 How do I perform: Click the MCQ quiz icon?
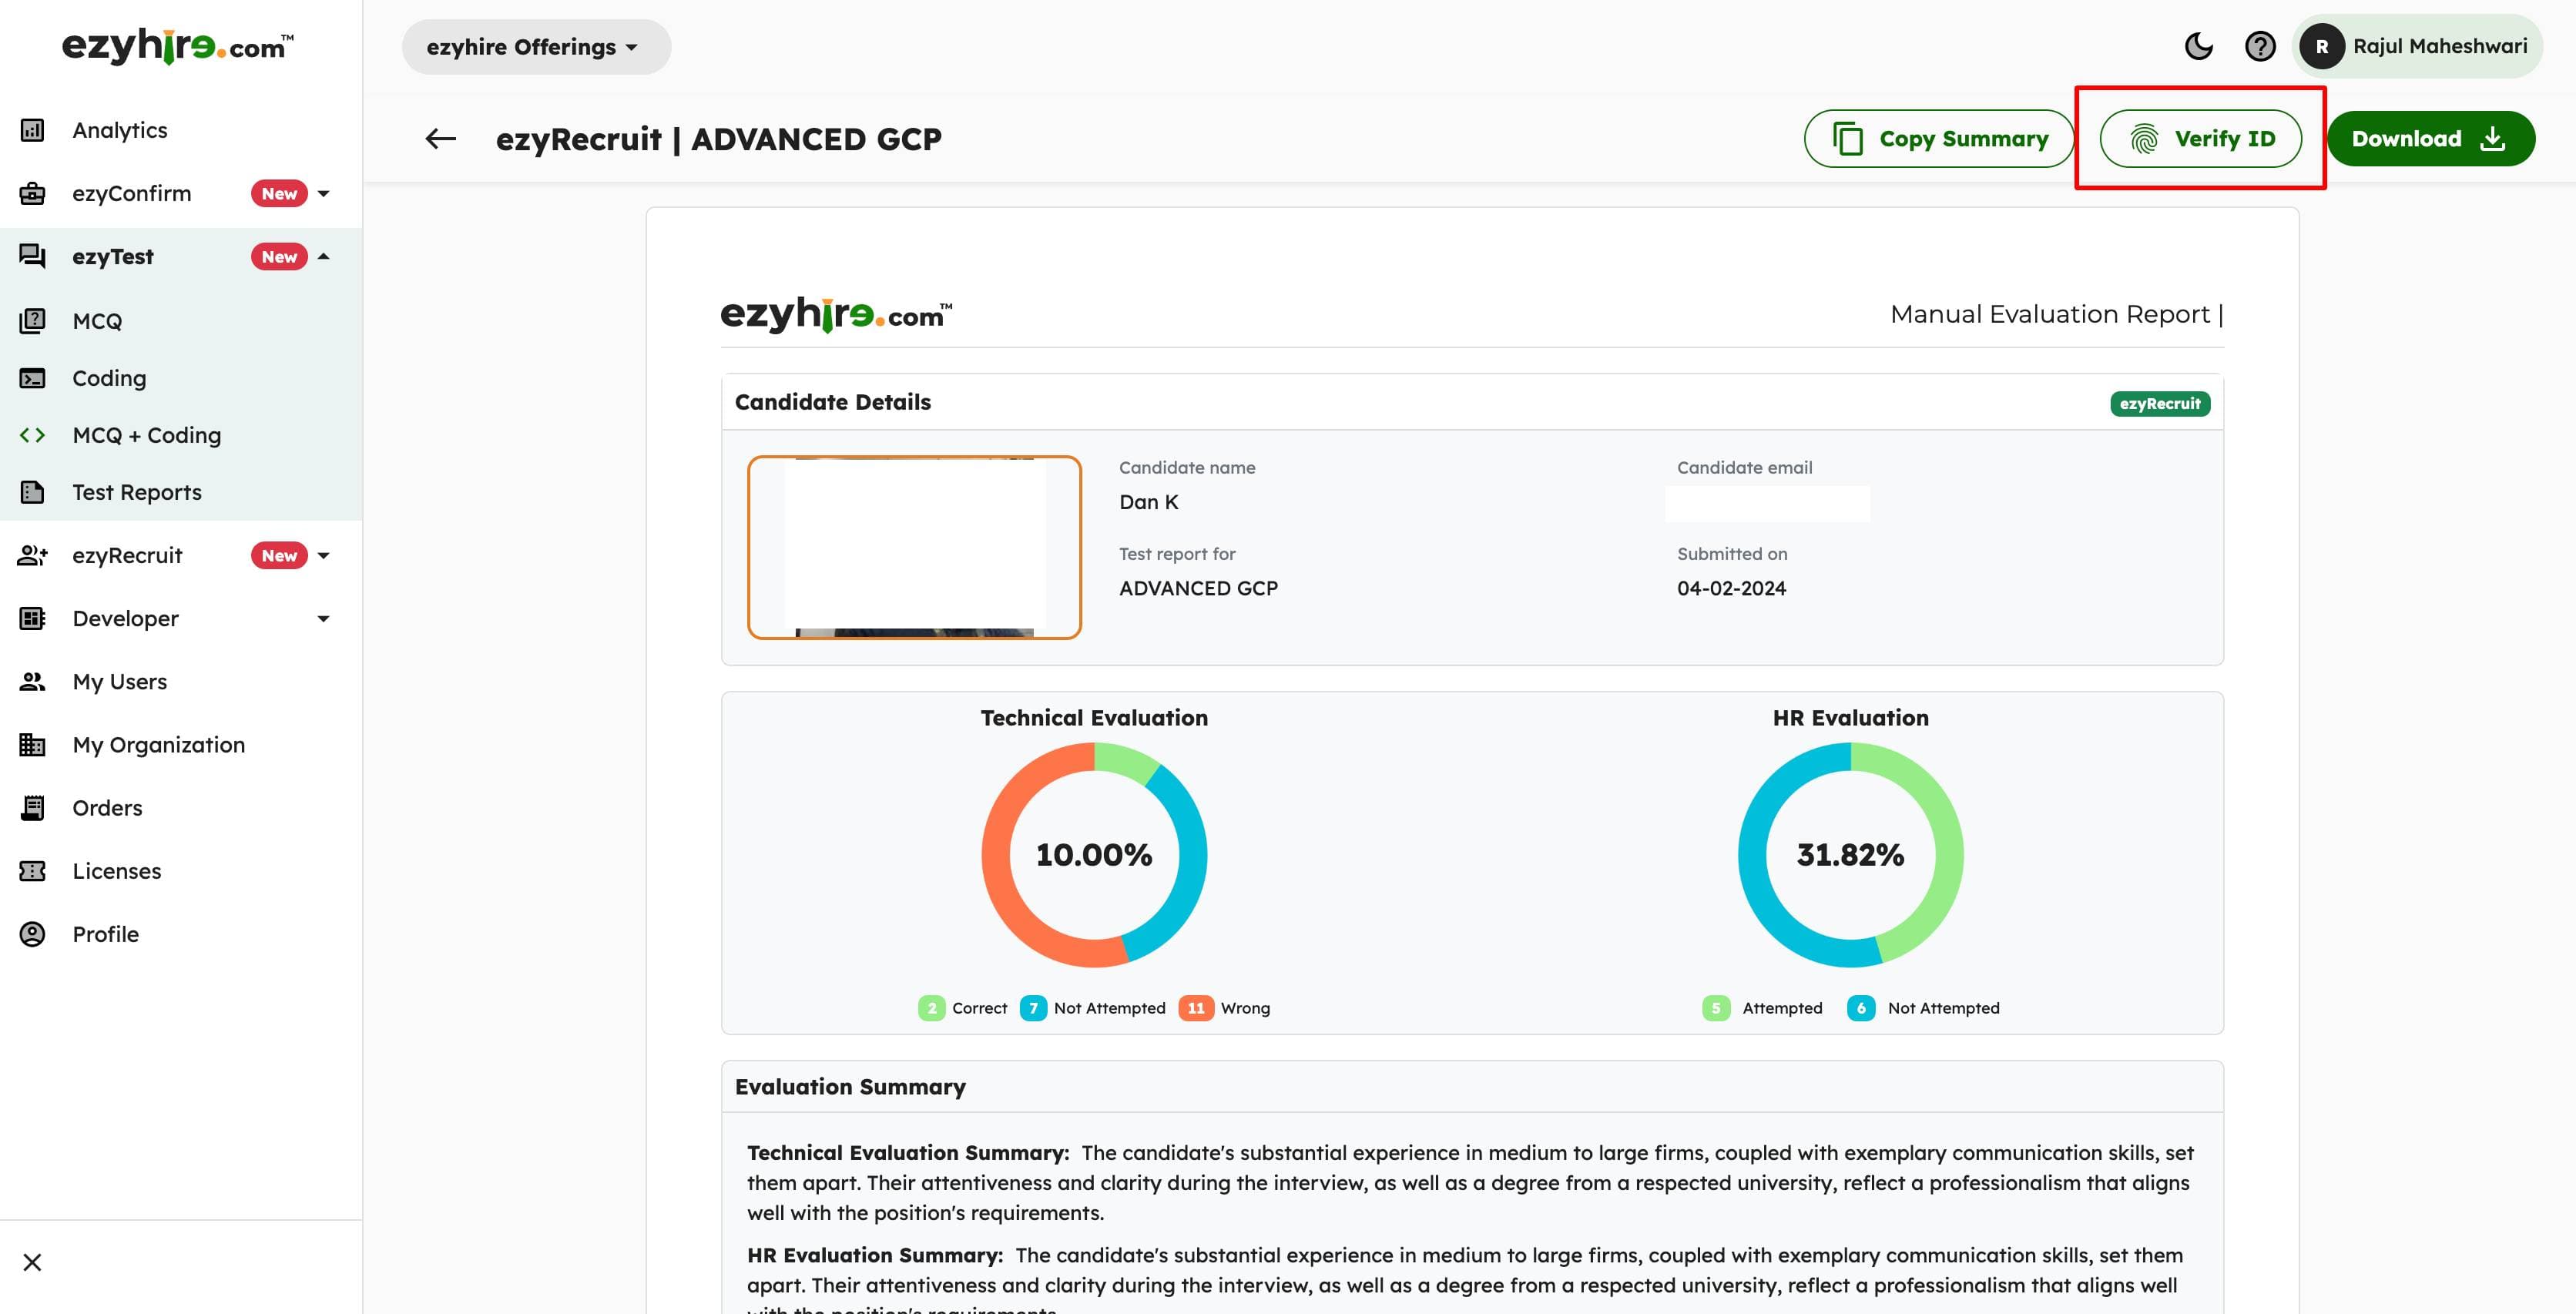(x=32, y=321)
